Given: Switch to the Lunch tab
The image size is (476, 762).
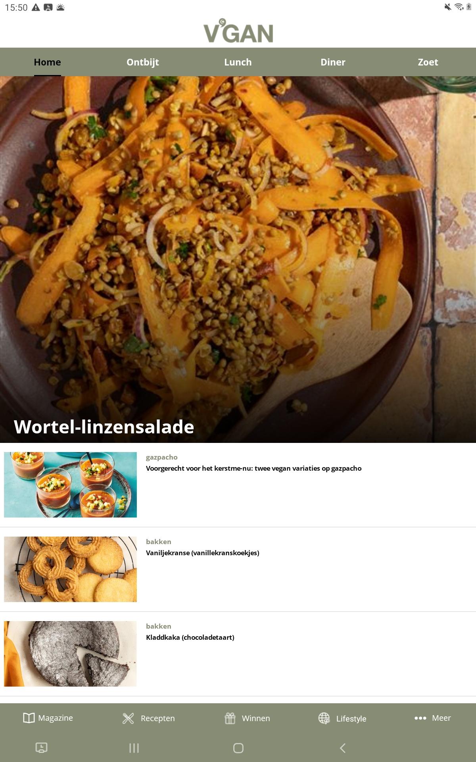Looking at the screenshot, I should pos(238,62).
